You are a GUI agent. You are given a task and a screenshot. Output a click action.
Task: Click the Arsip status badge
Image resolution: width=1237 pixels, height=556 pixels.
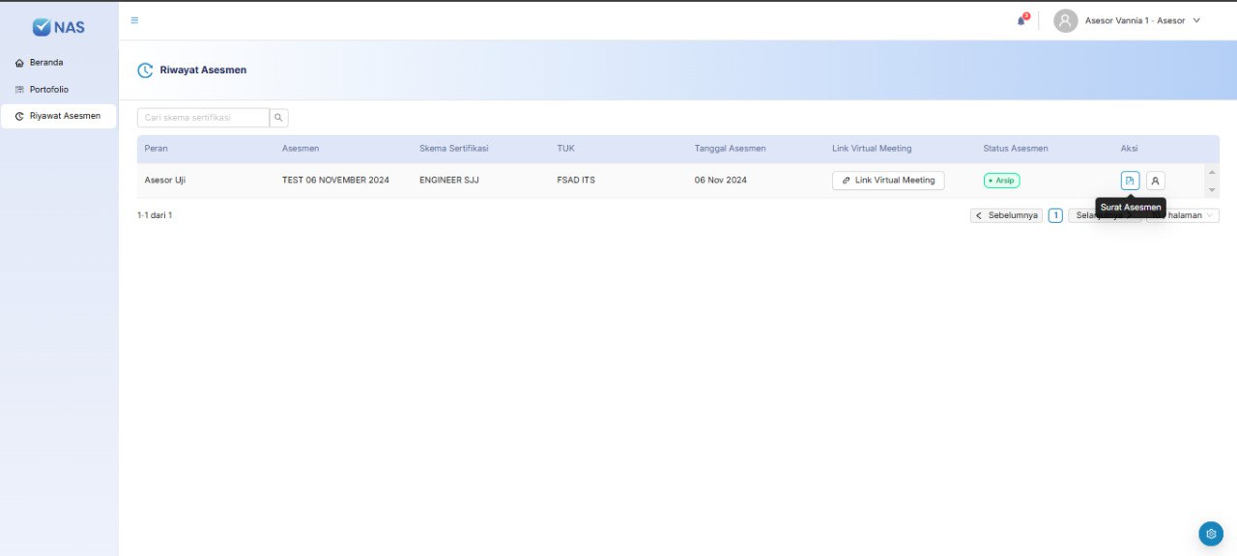click(x=1001, y=181)
